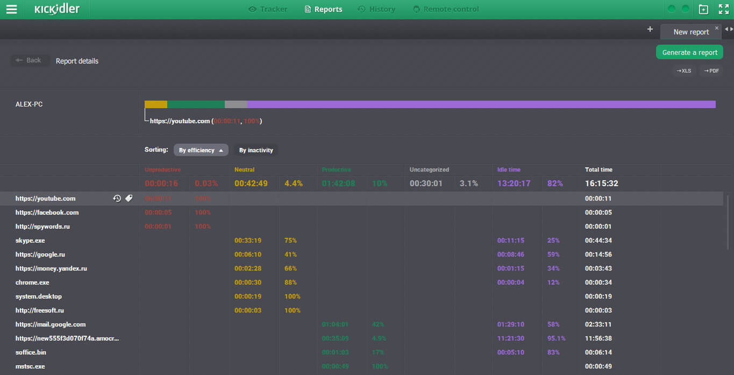Viewport: 734px width, 375px height.
Task: Click the Generate a report button
Action: coord(689,52)
